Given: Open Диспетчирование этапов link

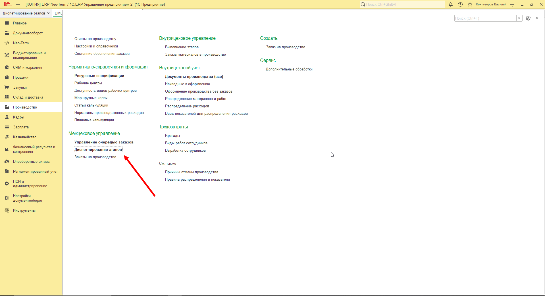Looking at the screenshot, I should (98, 150).
